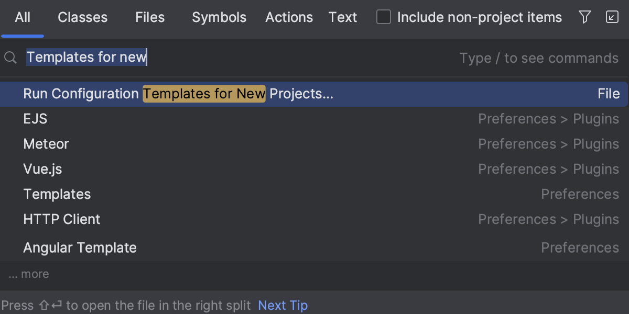Select the All search tab
629x314 pixels.
click(x=23, y=17)
